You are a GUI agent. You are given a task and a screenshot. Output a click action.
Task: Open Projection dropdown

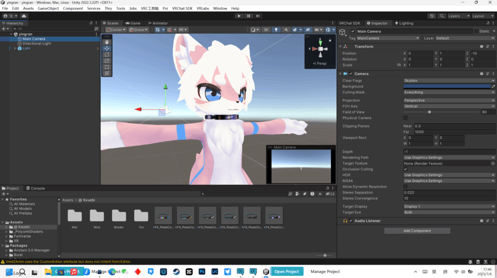[x=449, y=100]
